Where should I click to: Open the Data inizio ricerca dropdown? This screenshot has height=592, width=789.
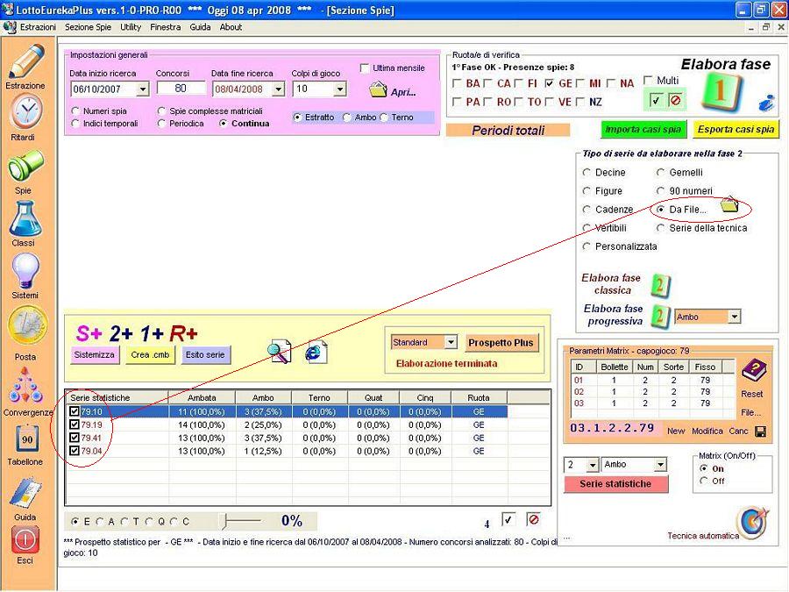(x=143, y=89)
